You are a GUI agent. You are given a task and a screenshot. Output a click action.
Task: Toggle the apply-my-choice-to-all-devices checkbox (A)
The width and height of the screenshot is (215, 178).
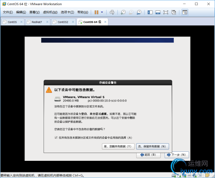click(x=56, y=138)
